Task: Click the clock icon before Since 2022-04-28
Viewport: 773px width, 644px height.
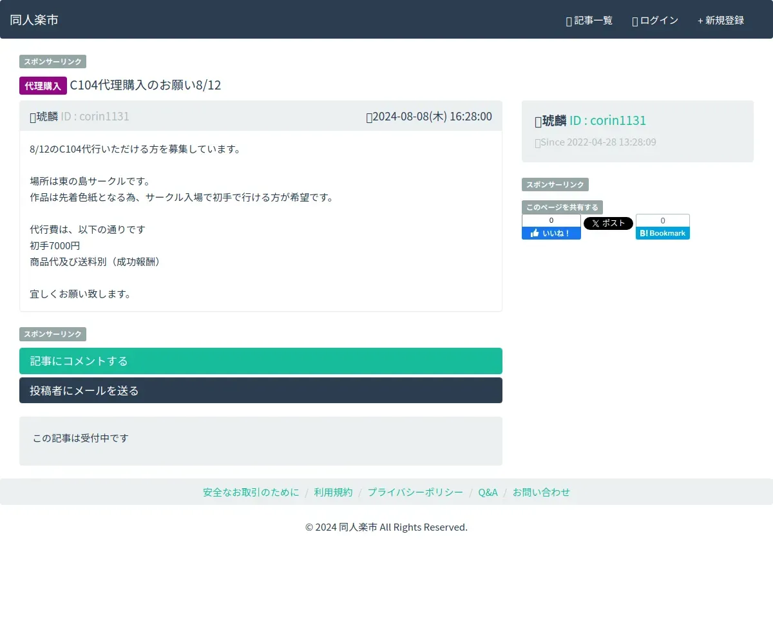Action: point(538,142)
